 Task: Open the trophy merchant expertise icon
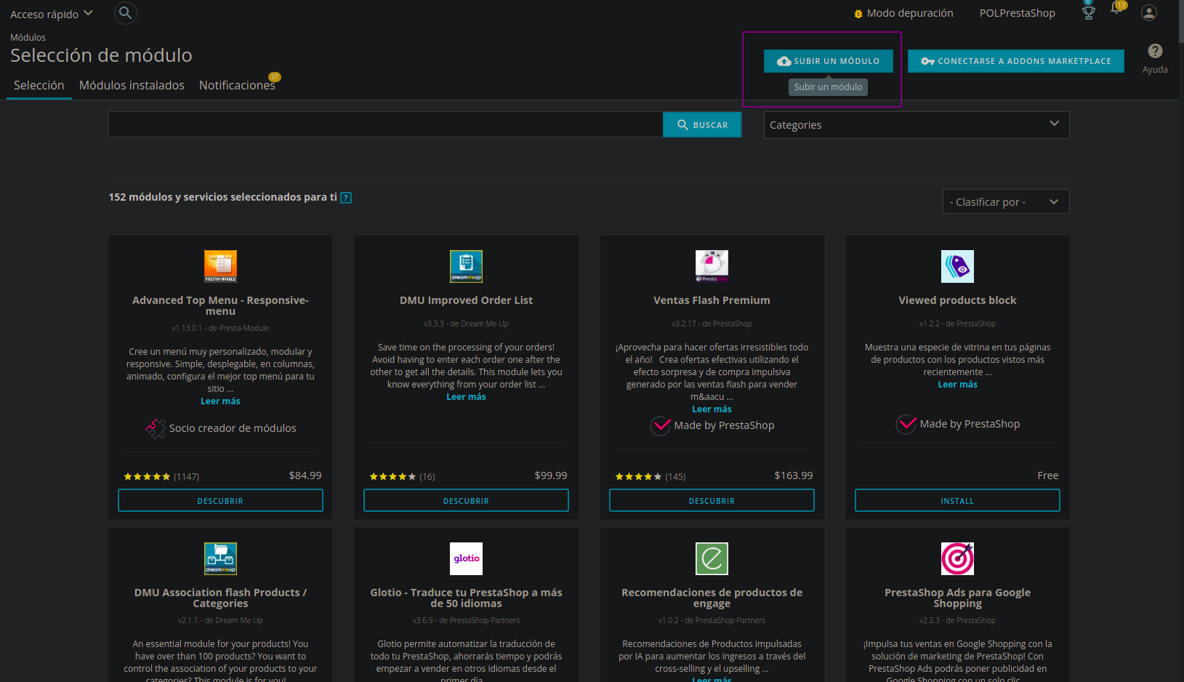coord(1088,12)
